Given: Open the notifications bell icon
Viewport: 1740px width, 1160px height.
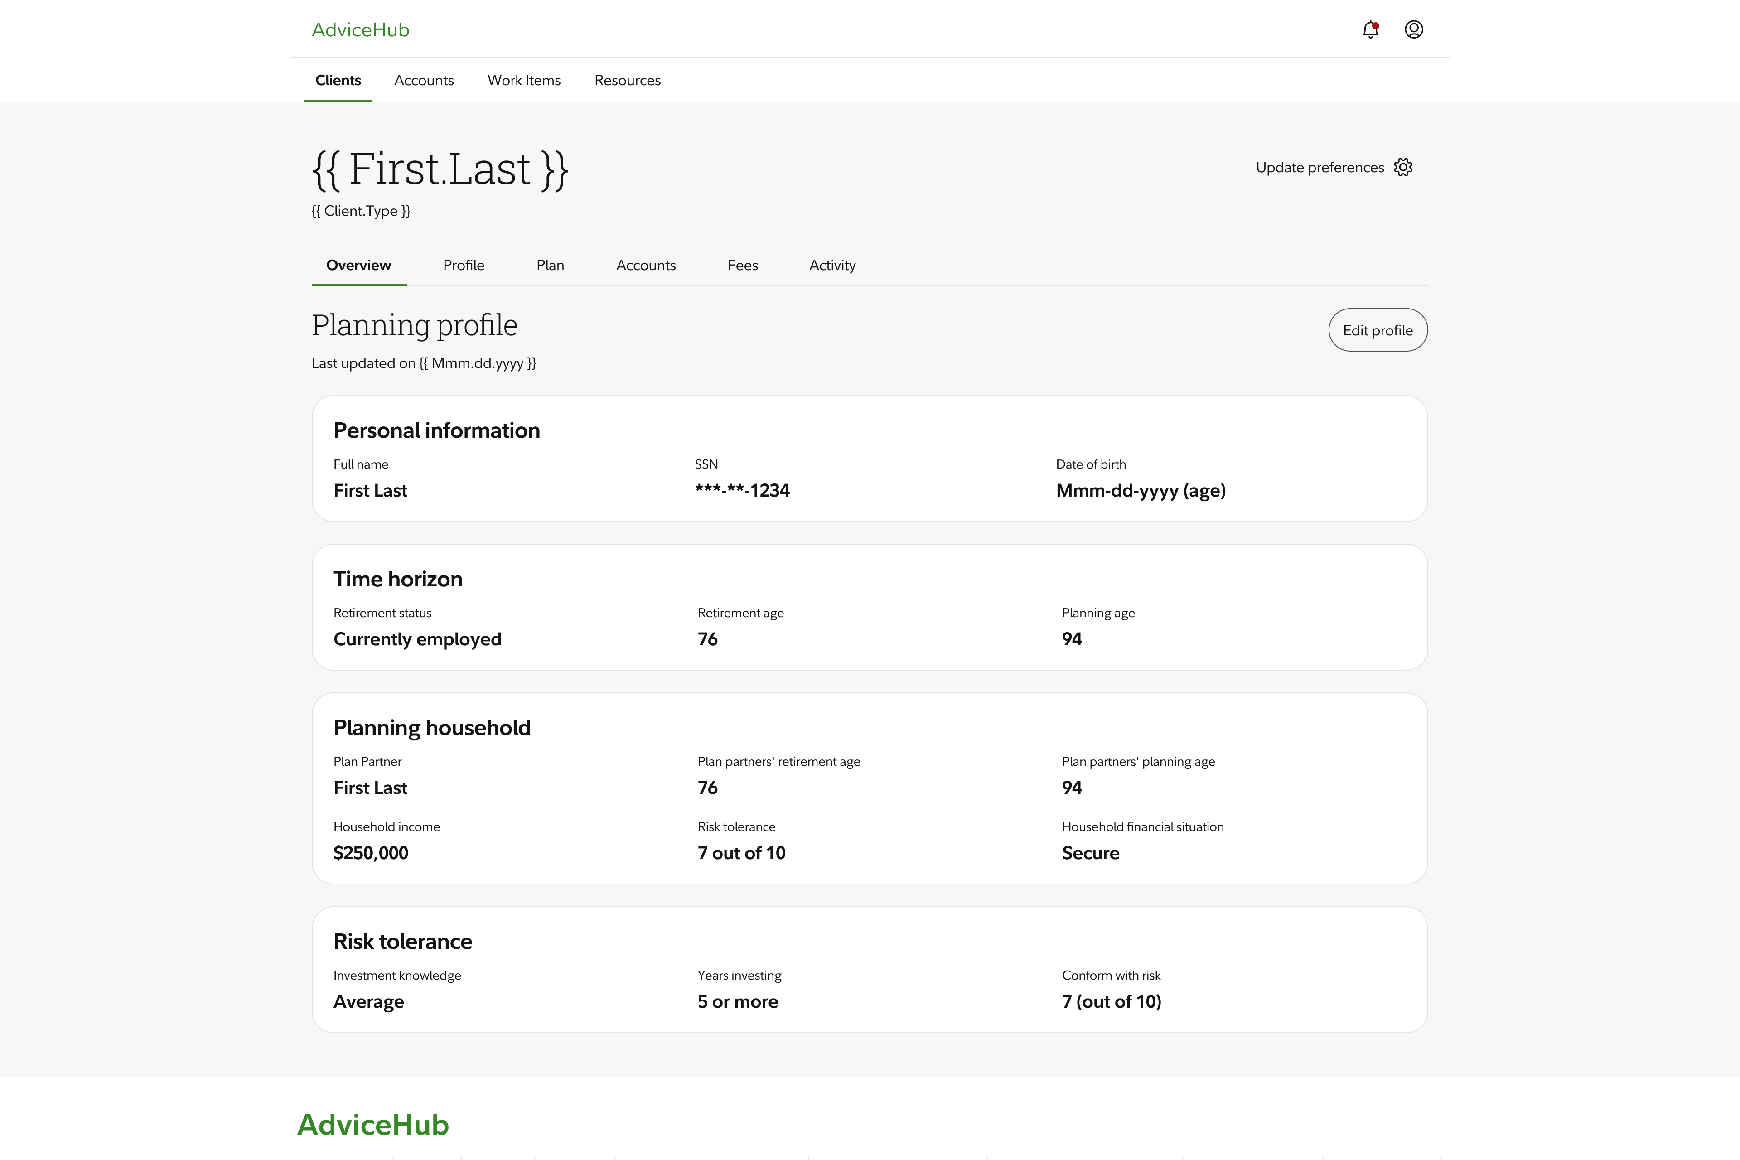Looking at the screenshot, I should (x=1370, y=29).
